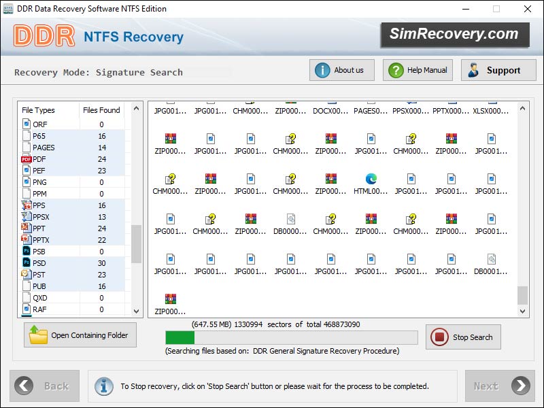Open Containing Folder for recovered files
This screenshot has height=408, width=544.
point(79,335)
